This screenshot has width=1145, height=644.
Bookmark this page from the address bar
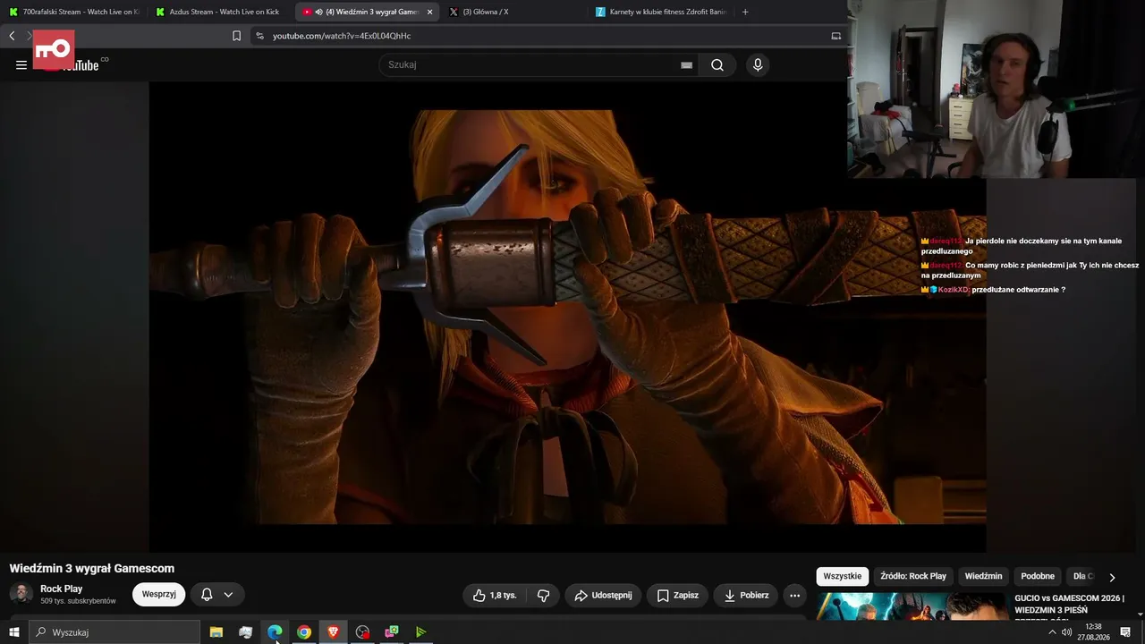click(x=237, y=36)
